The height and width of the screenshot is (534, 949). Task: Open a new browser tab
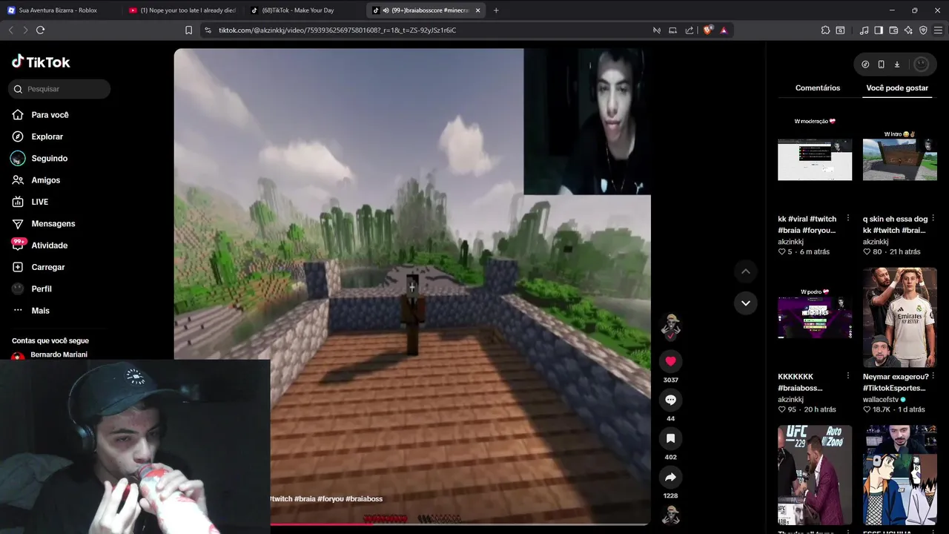(496, 10)
